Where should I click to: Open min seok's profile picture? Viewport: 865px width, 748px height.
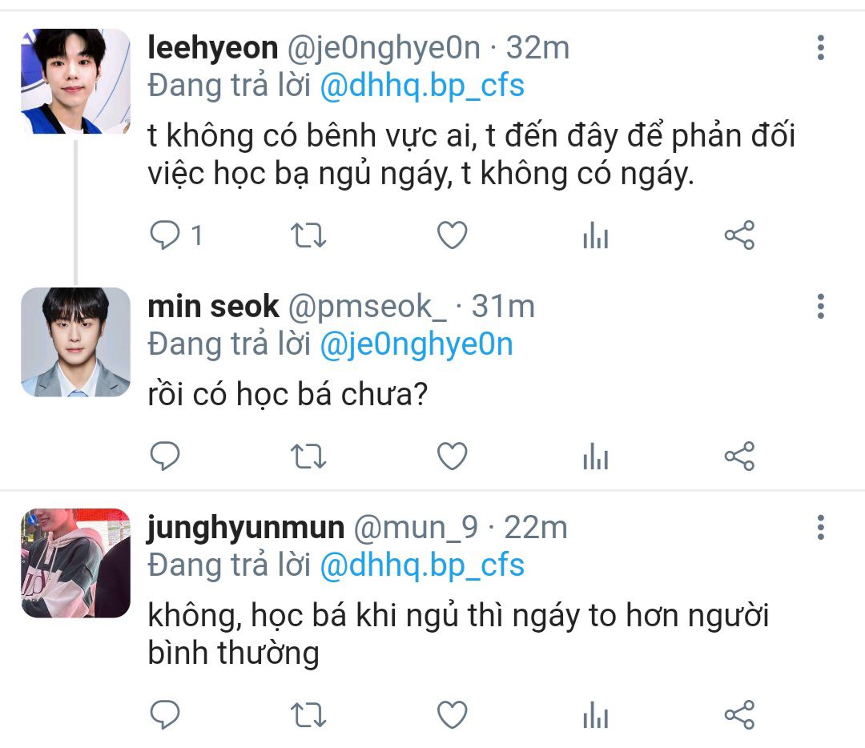(75, 342)
